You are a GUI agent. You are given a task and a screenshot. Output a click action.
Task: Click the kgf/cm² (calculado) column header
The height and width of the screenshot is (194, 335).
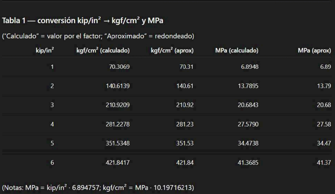coord(103,50)
